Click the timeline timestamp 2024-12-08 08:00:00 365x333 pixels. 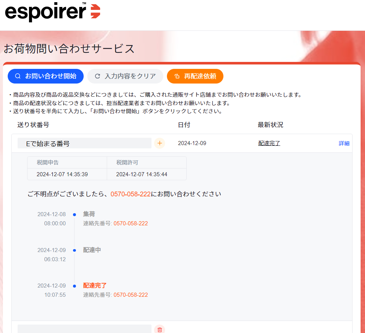pyautogui.click(x=52, y=219)
